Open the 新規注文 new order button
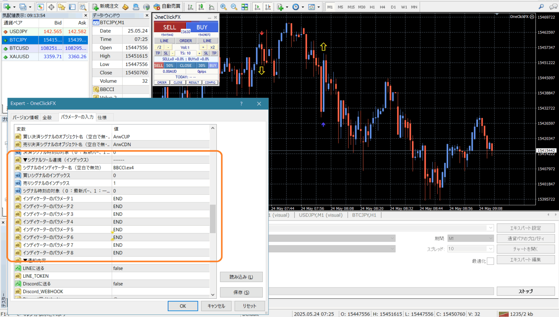 [106, 7]
